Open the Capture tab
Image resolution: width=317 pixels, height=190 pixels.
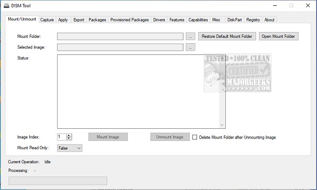pyautogui.click(x=47, y=20)
